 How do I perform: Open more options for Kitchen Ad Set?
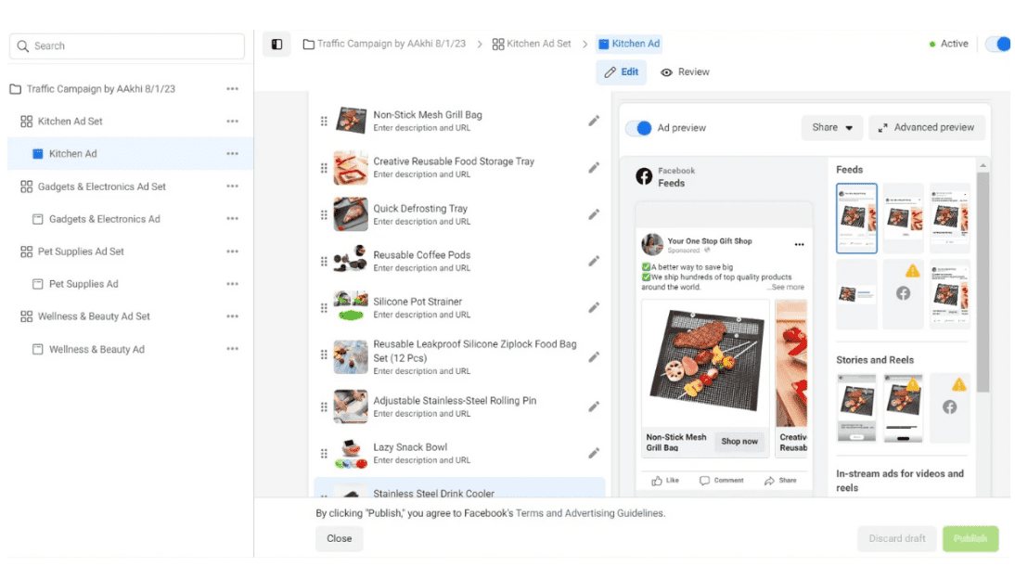[232, 122]
